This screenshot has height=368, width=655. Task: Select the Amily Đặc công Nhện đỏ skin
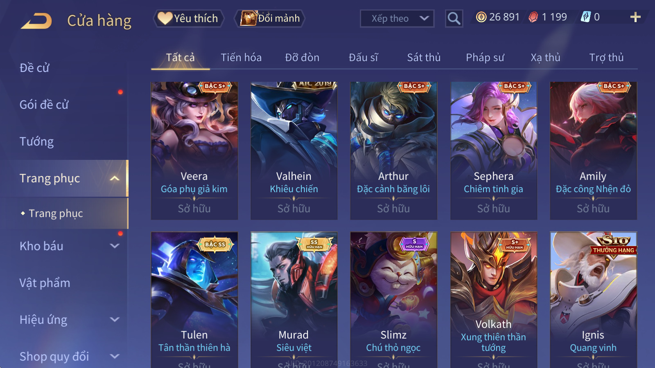coord(593,150)
